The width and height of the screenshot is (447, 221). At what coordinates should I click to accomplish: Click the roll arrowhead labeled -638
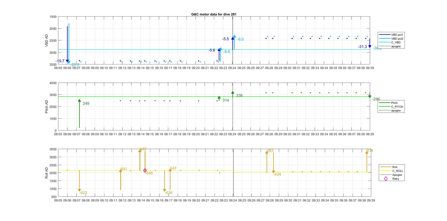[164, 190]
